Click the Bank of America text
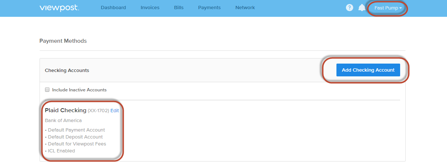447x167 pixels. coord(63,120)
